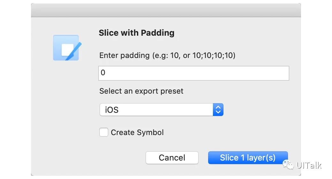Click the Enter padding instruction label
This screenshot has width=332, height=179.
[167, 56]
